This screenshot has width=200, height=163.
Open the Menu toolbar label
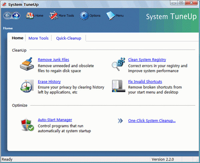coord(120,16)
